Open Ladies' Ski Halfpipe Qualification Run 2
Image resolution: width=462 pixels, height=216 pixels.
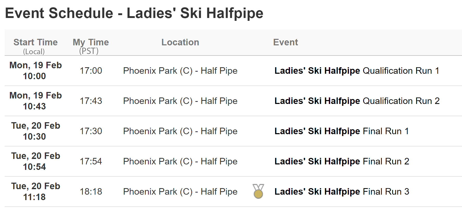click(x=357, y=101)
